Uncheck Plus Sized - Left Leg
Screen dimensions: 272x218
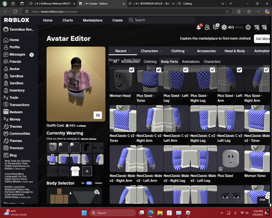(186, 70)
